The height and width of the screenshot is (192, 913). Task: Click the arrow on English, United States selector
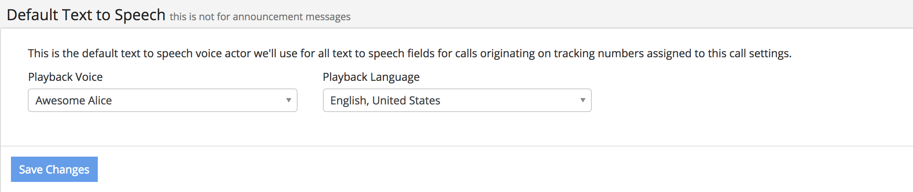583,100
